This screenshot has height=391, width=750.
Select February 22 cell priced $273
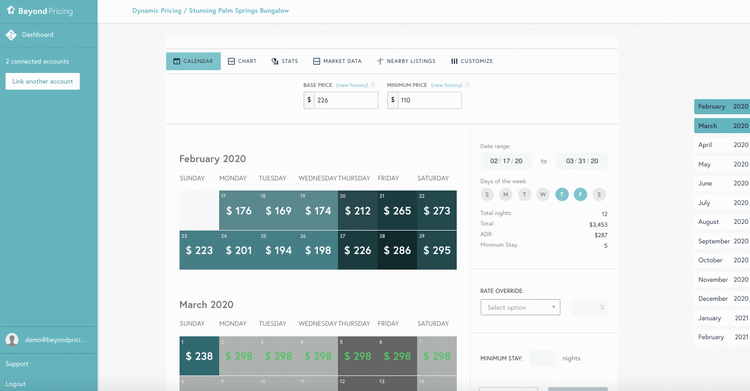tap(437, 211)
